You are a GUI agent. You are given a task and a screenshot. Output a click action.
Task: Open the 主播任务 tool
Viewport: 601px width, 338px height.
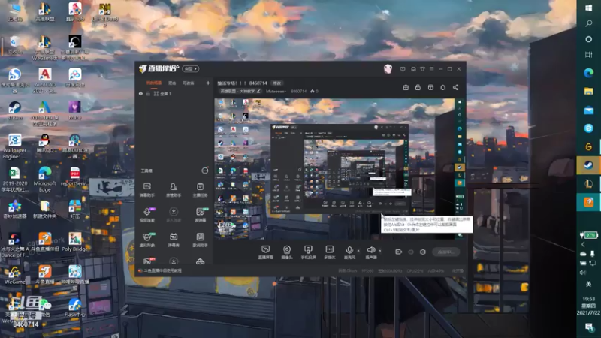tap(200, 190)
